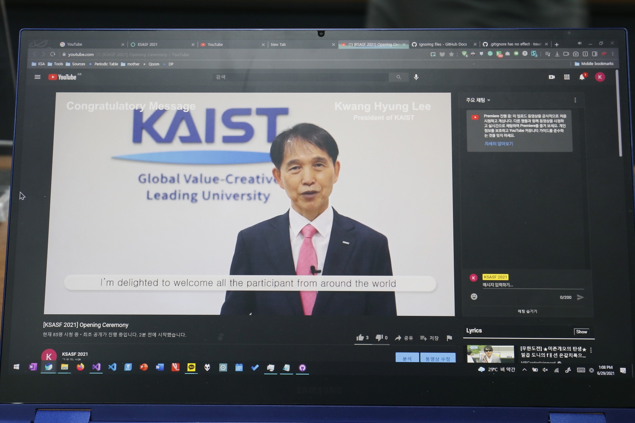Follow the 자세히 알아보기 link in chat

click(x=499, y=144)
